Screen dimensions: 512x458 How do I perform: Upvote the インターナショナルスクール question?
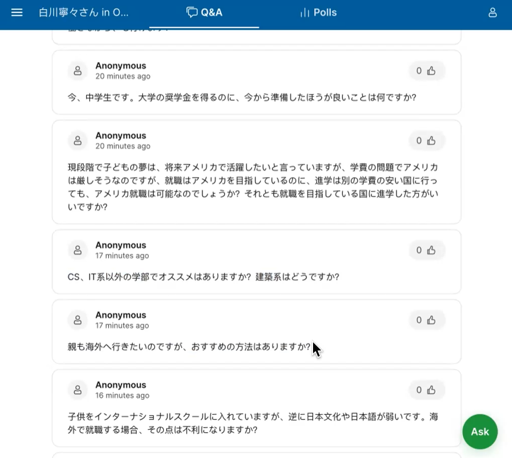pos(426,389)
